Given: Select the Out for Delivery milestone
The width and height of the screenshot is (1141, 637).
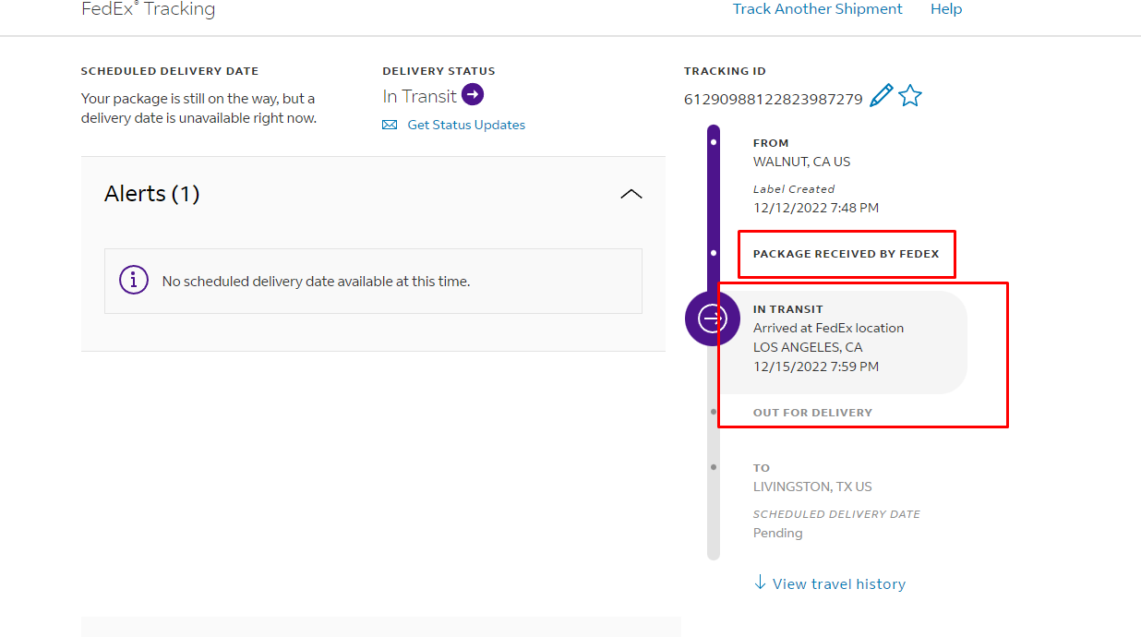Looking at the screenshot, I should [x=812, y=413].
